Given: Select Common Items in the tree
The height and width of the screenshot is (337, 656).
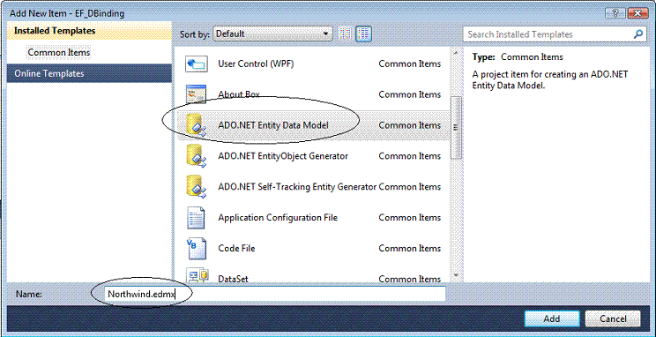Looking at the screenshot, I should tap(58, 53).
